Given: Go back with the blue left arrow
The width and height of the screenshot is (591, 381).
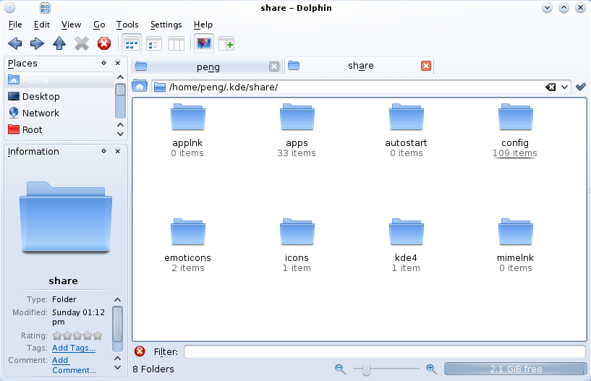Looking at the screenshot, I should coord(14,43).
